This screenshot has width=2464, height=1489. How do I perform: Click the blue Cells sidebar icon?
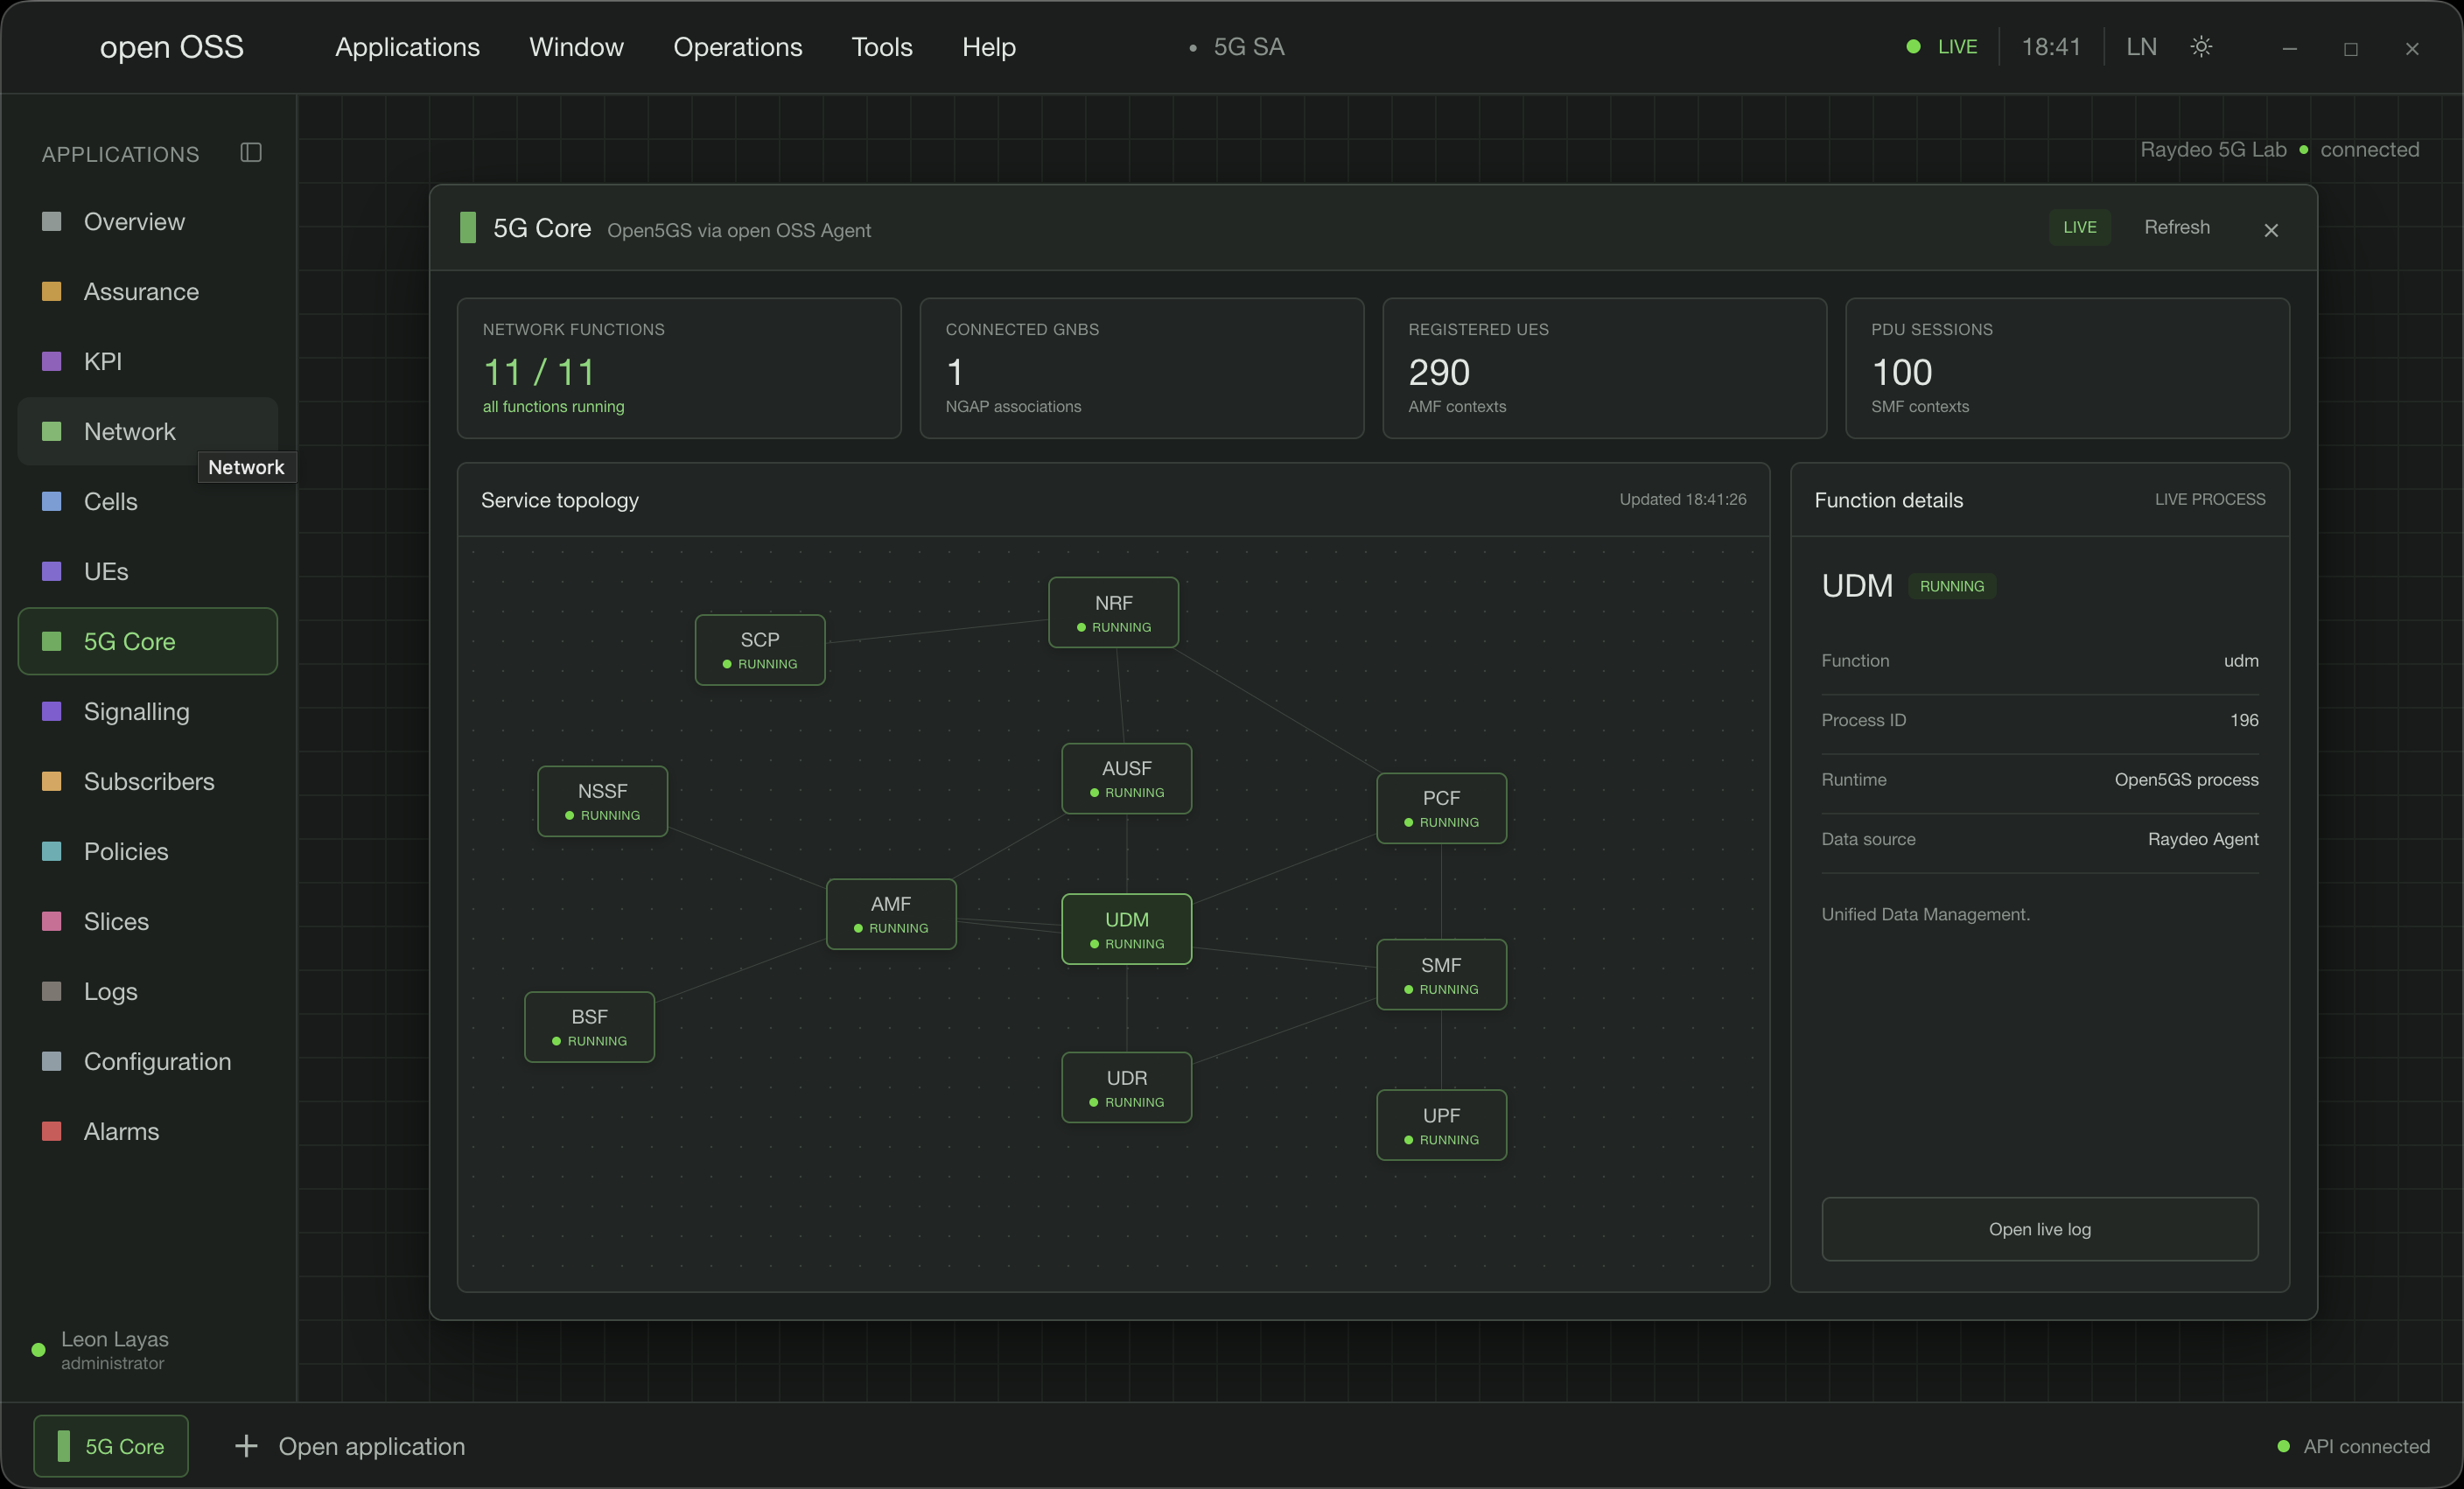[x=52, y=501]
